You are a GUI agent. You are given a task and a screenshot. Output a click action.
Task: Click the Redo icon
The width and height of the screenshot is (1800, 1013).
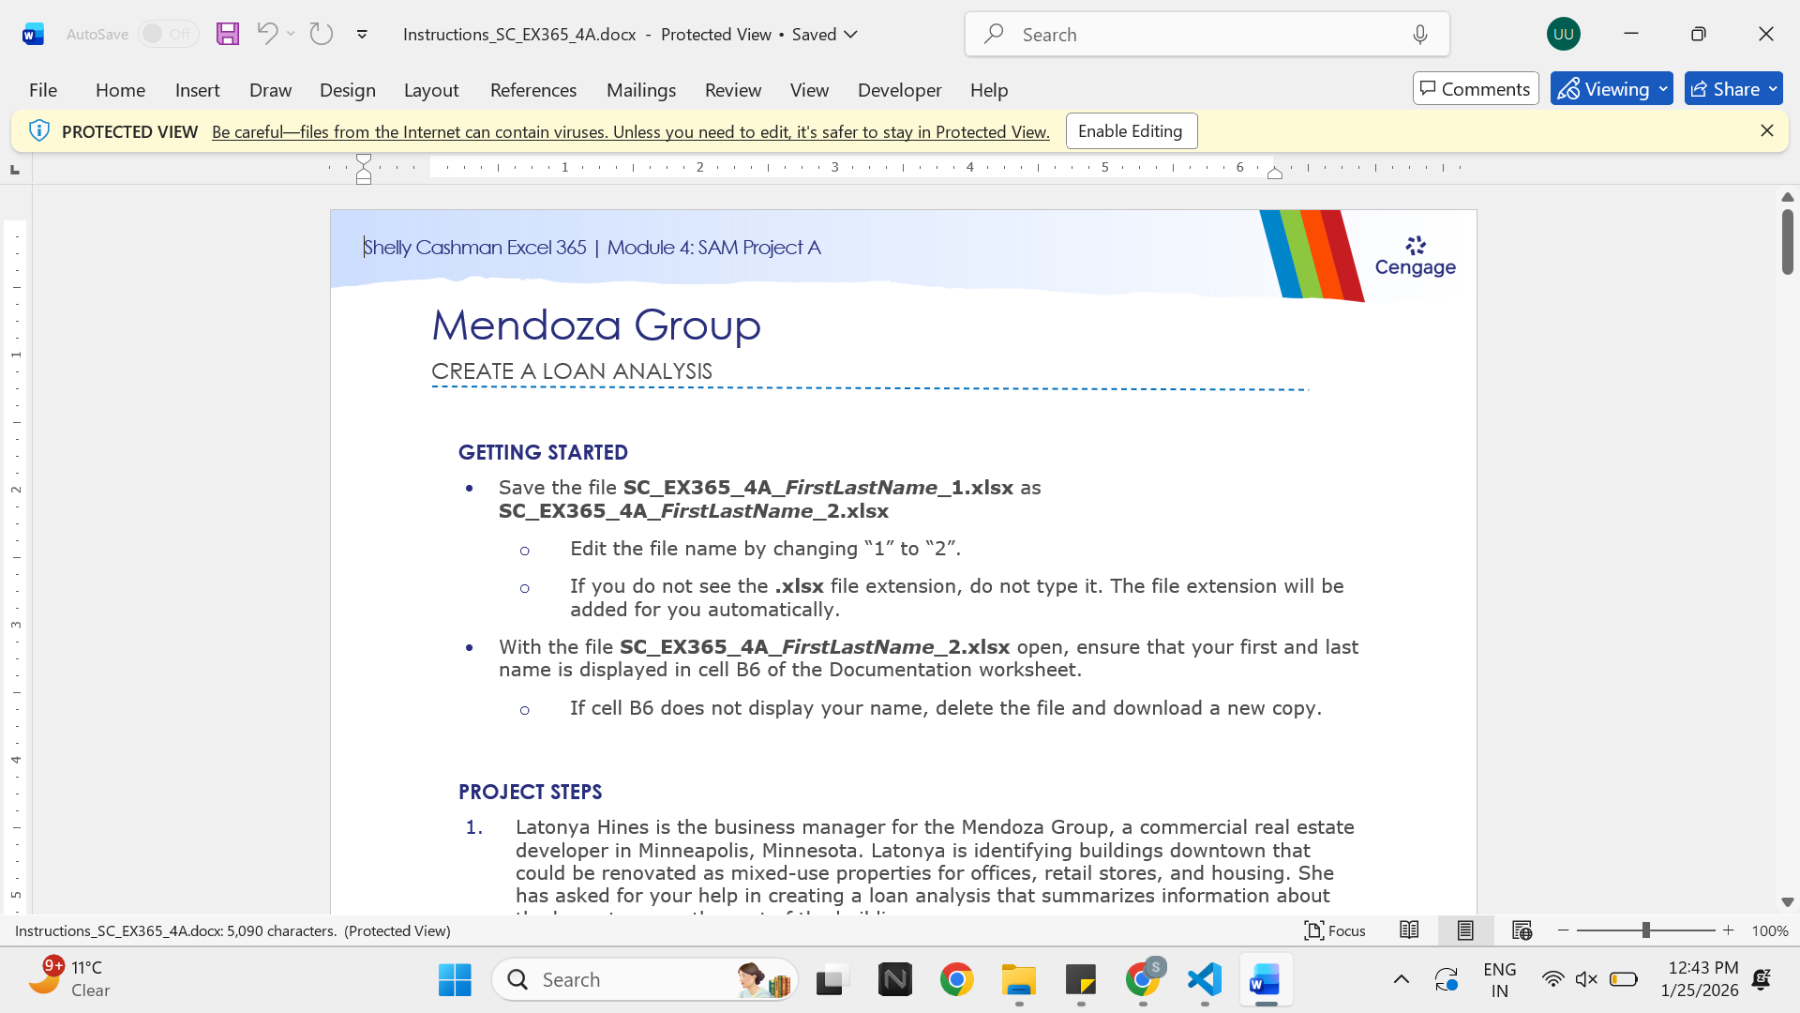tap(322, 34)
